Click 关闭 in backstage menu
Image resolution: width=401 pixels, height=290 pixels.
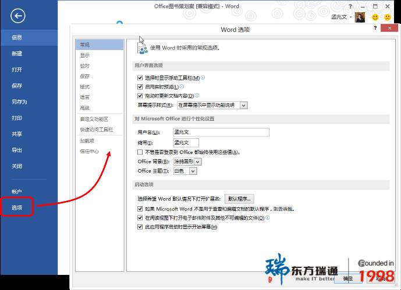point(29,166)
